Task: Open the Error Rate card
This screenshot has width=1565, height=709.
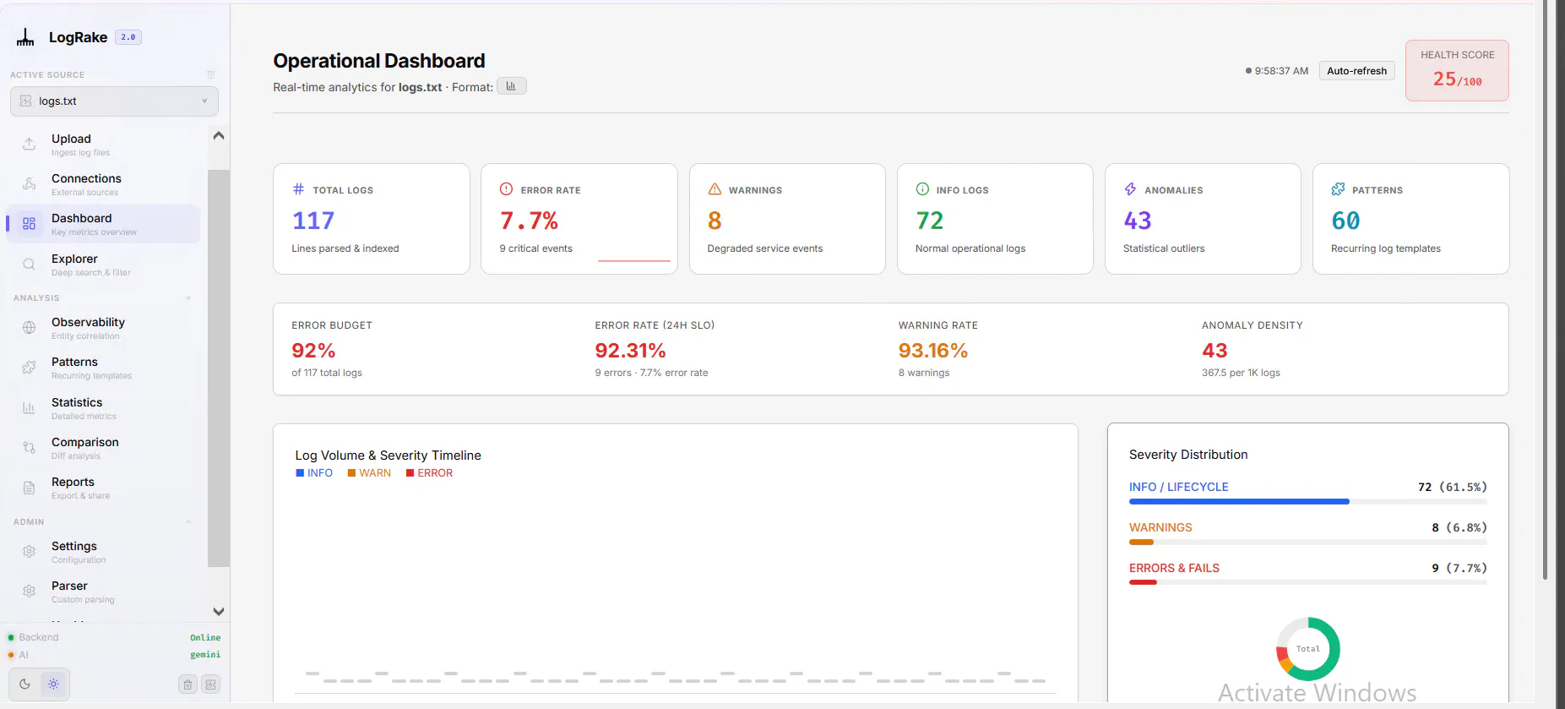Action: click(x=579, y=219)
